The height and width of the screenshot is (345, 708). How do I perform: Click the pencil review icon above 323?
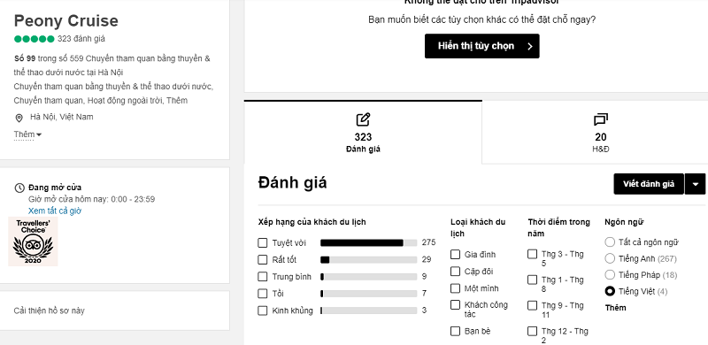[x=363, y=119]
